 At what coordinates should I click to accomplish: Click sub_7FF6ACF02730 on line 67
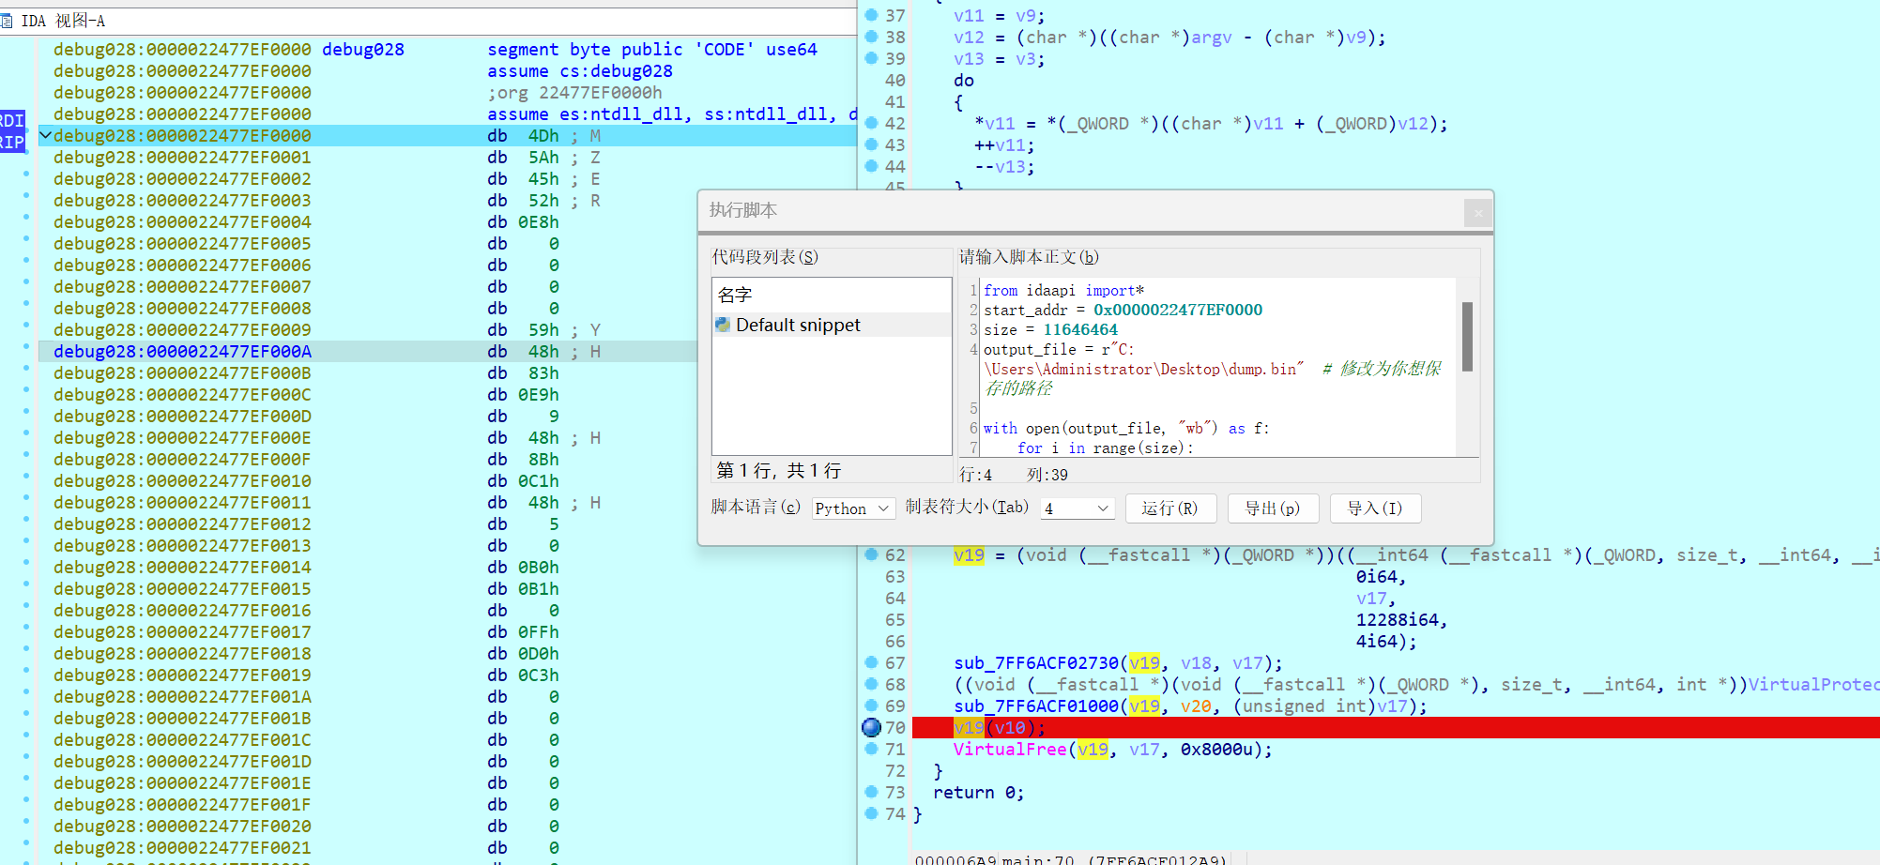[x=1036, y=662]
